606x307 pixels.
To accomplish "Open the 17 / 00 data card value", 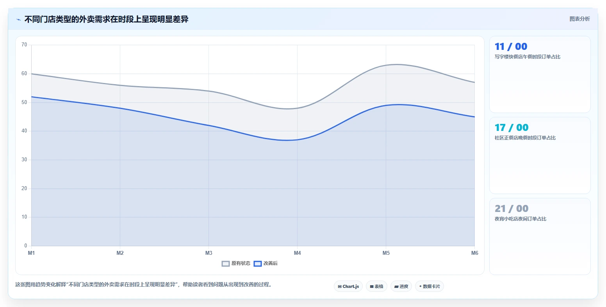I will click(x=512, y=128).
